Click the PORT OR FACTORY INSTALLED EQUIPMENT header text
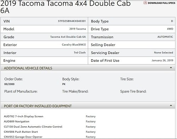The image size is (177, 139). (x=38, y=106)
